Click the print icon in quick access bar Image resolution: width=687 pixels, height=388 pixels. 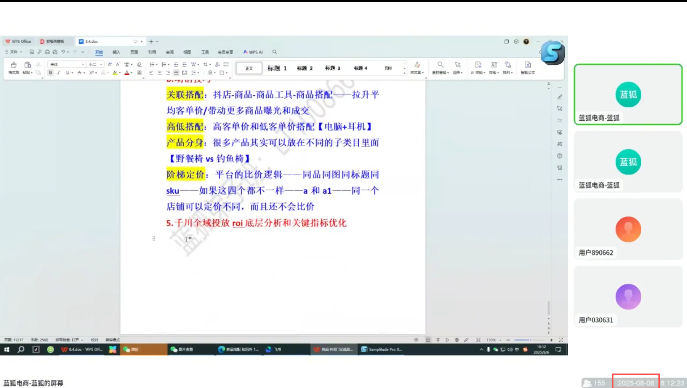pos(47,52)
